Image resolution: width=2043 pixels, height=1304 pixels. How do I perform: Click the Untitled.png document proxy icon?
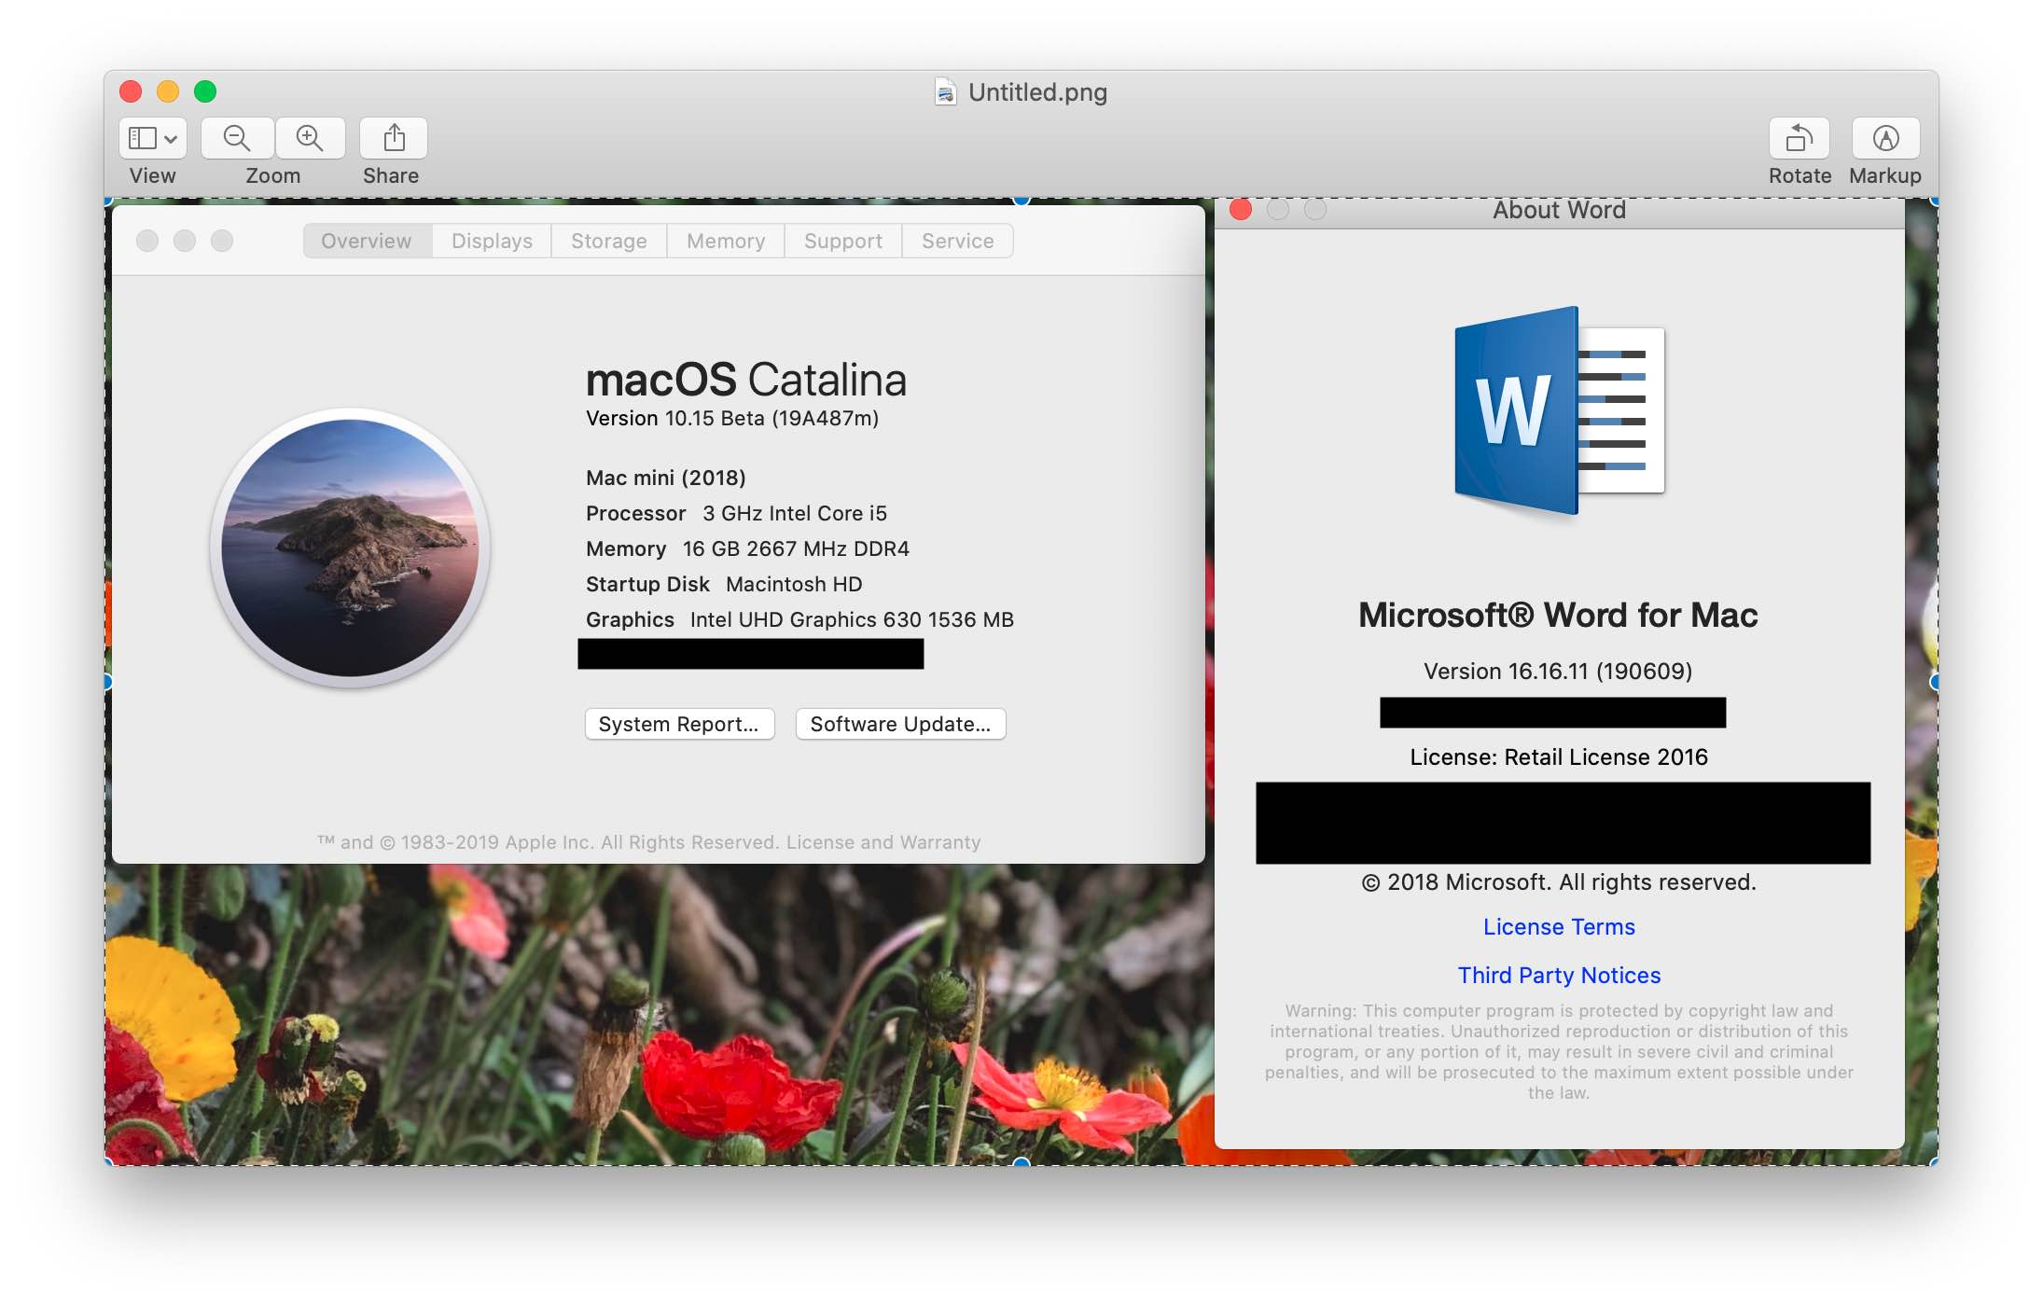point(946,91)
